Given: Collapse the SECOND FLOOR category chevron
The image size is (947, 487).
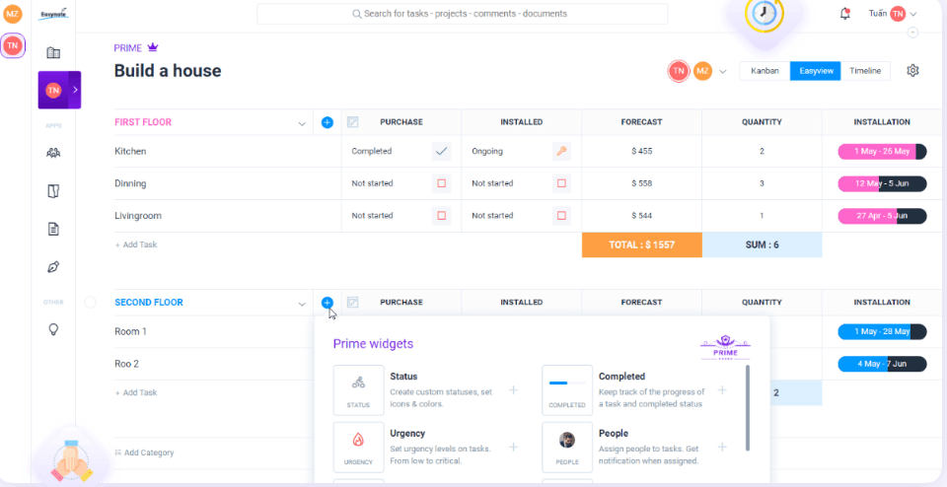Looking at the screenshot, I should 302,304.
